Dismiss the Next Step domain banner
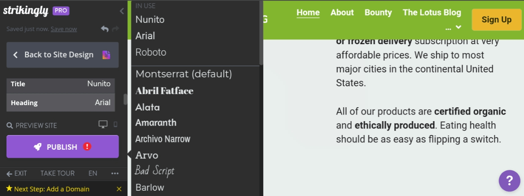 click(x=119, y=189)
